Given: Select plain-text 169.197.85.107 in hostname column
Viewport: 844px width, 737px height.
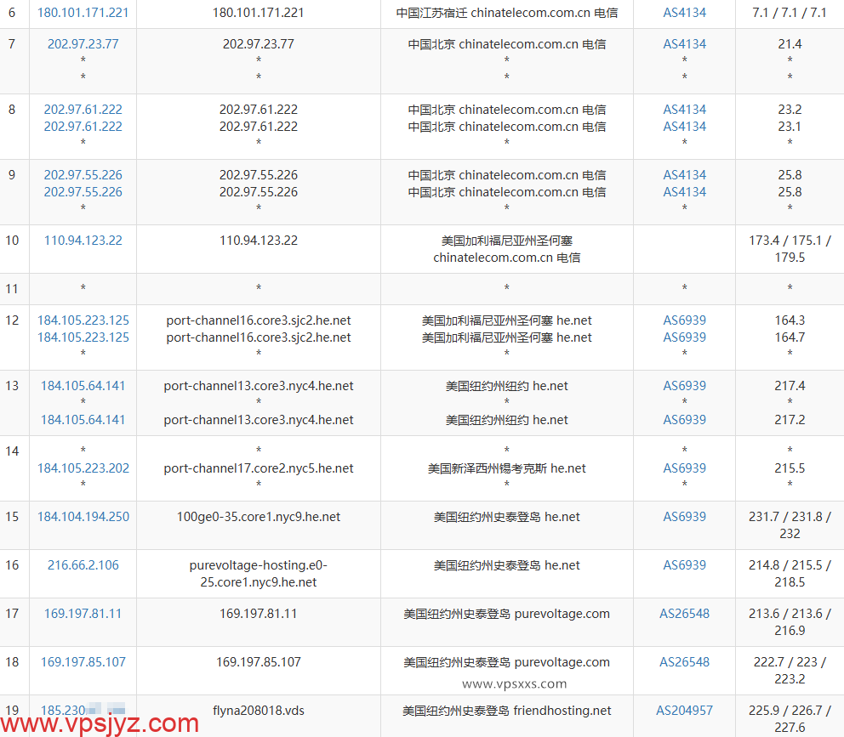Looking at the screenshot, I should (x=259, y=661).
